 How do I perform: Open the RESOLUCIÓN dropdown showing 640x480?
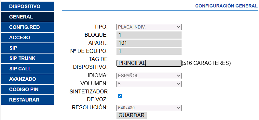tap(149, 108)
